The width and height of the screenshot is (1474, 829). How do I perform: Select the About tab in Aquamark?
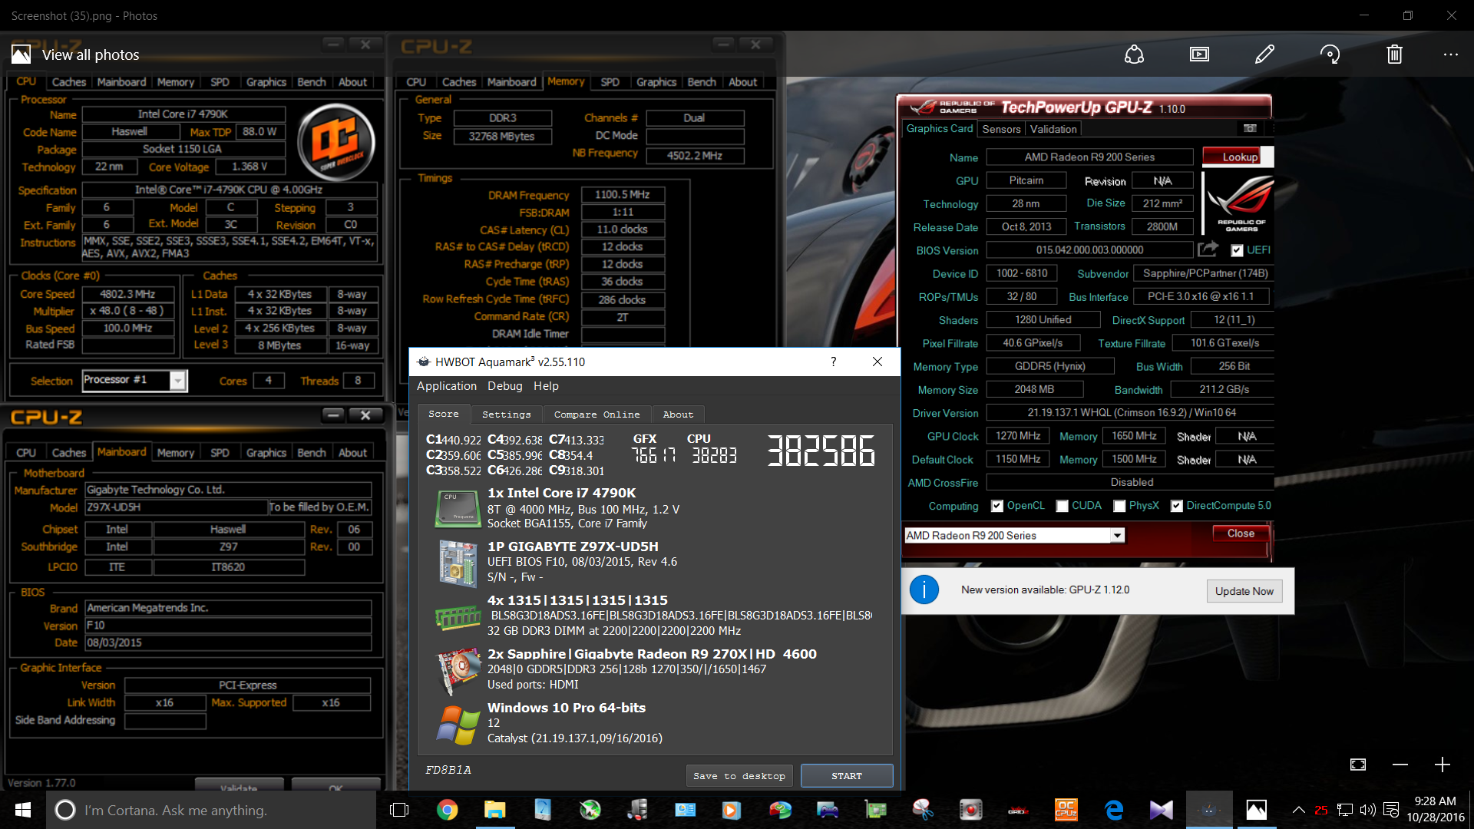(x=678, y=414)
